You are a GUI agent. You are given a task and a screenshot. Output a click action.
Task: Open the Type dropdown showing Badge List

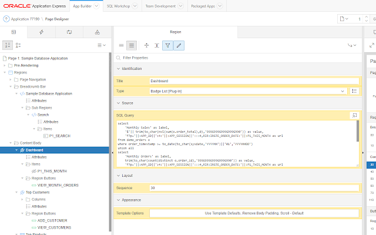pos(248,91)
